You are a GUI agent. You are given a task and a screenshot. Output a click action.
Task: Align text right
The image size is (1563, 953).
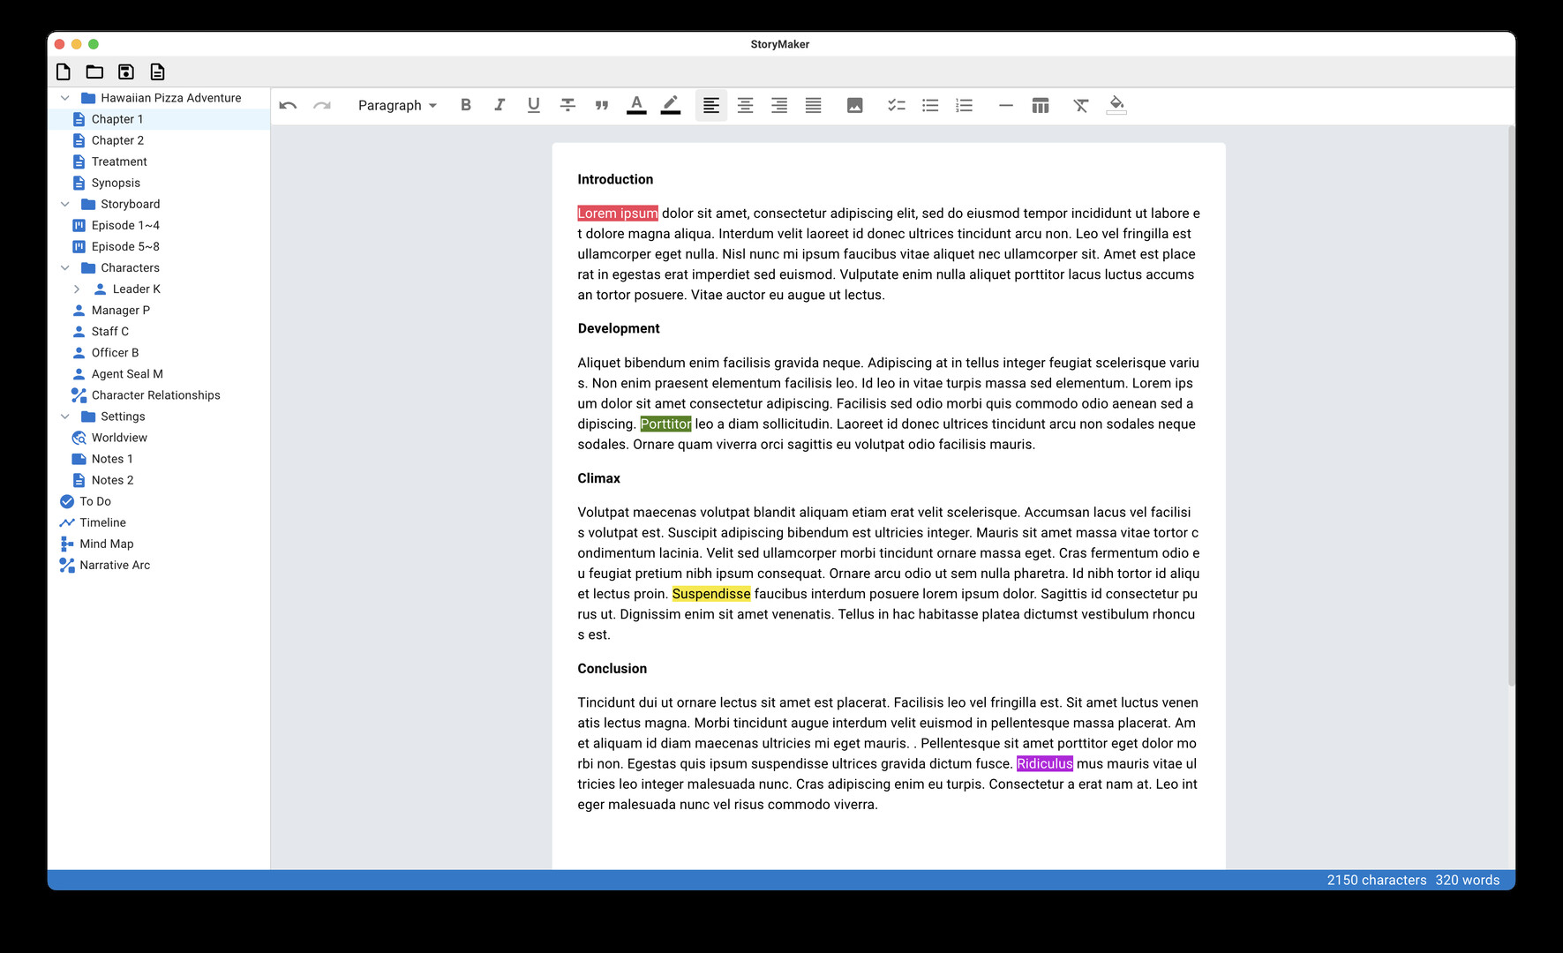779,105
